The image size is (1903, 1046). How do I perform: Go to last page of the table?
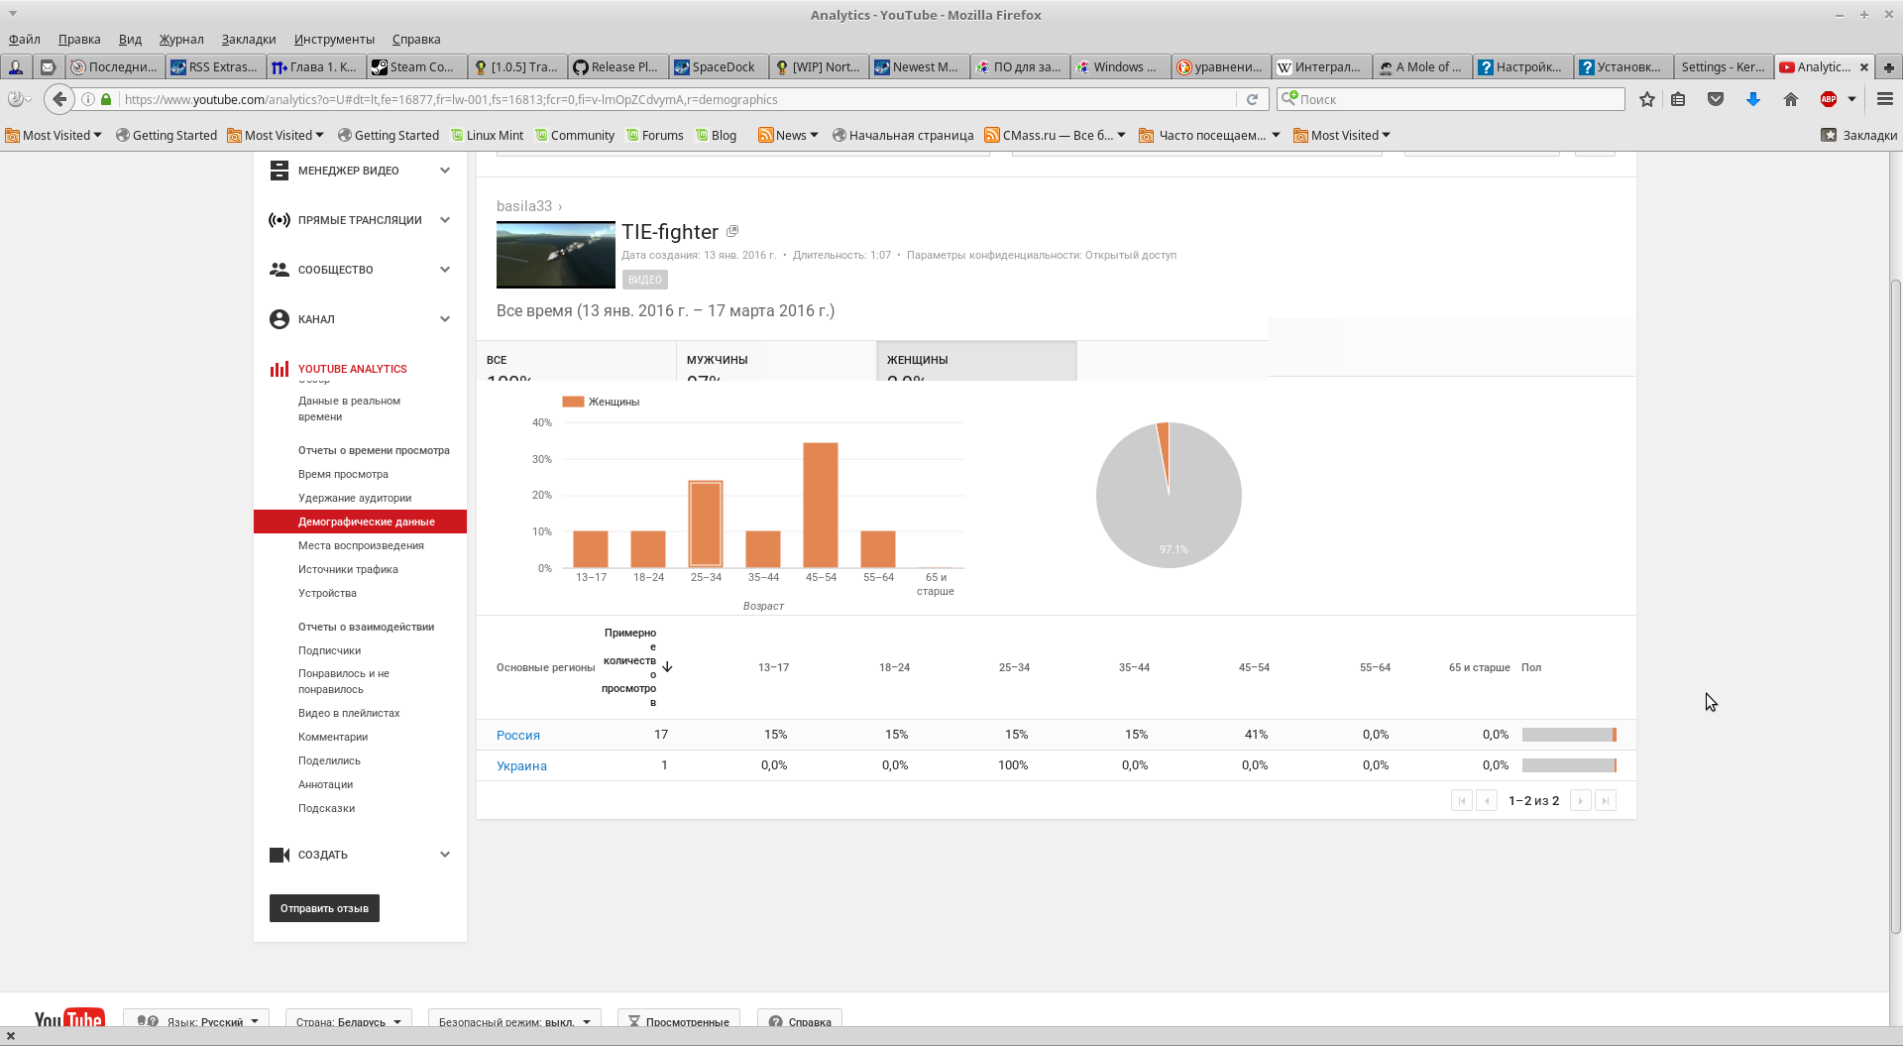point(1606,800)
